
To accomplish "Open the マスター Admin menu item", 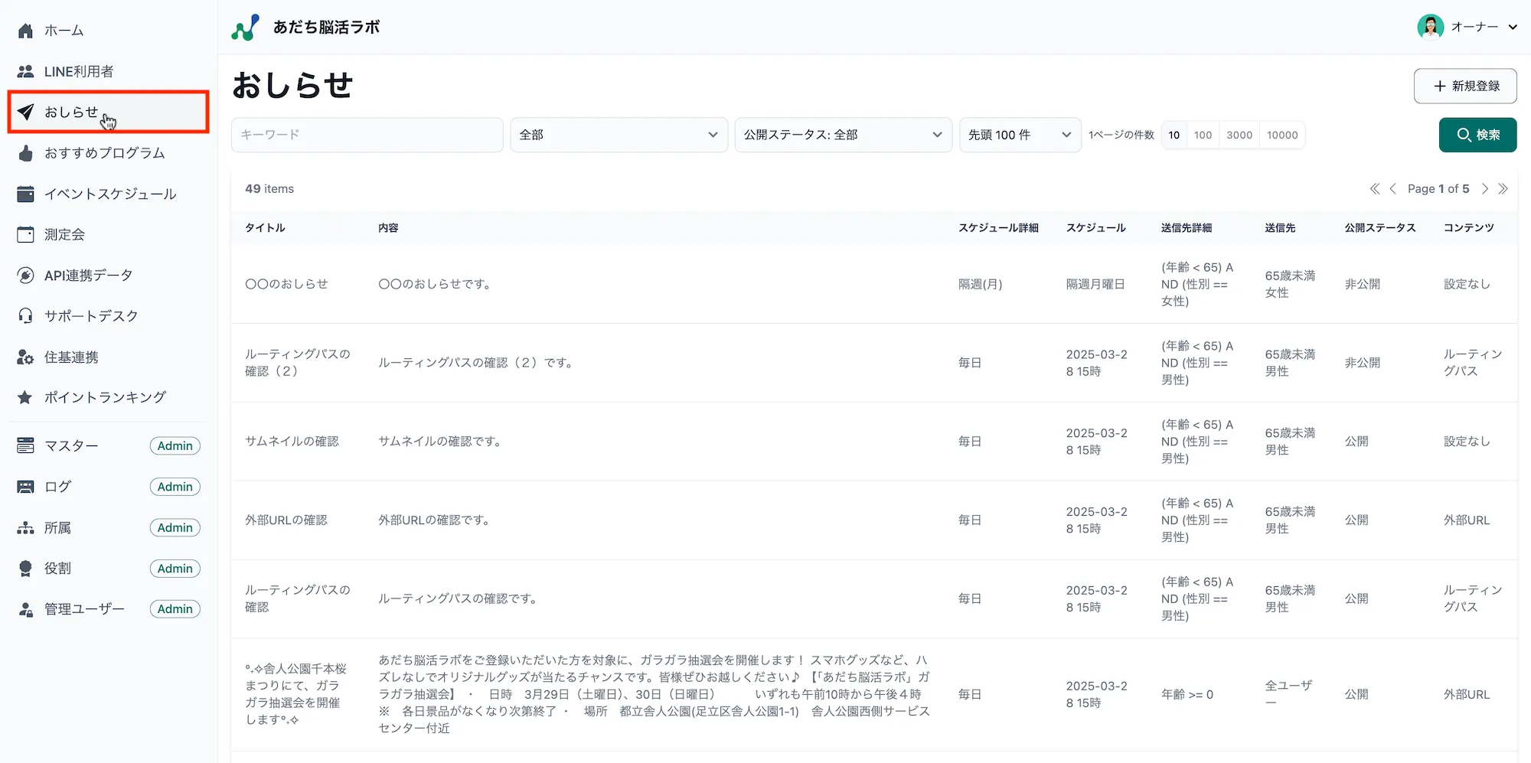I will pyautogui.click(x=70, y=445).
